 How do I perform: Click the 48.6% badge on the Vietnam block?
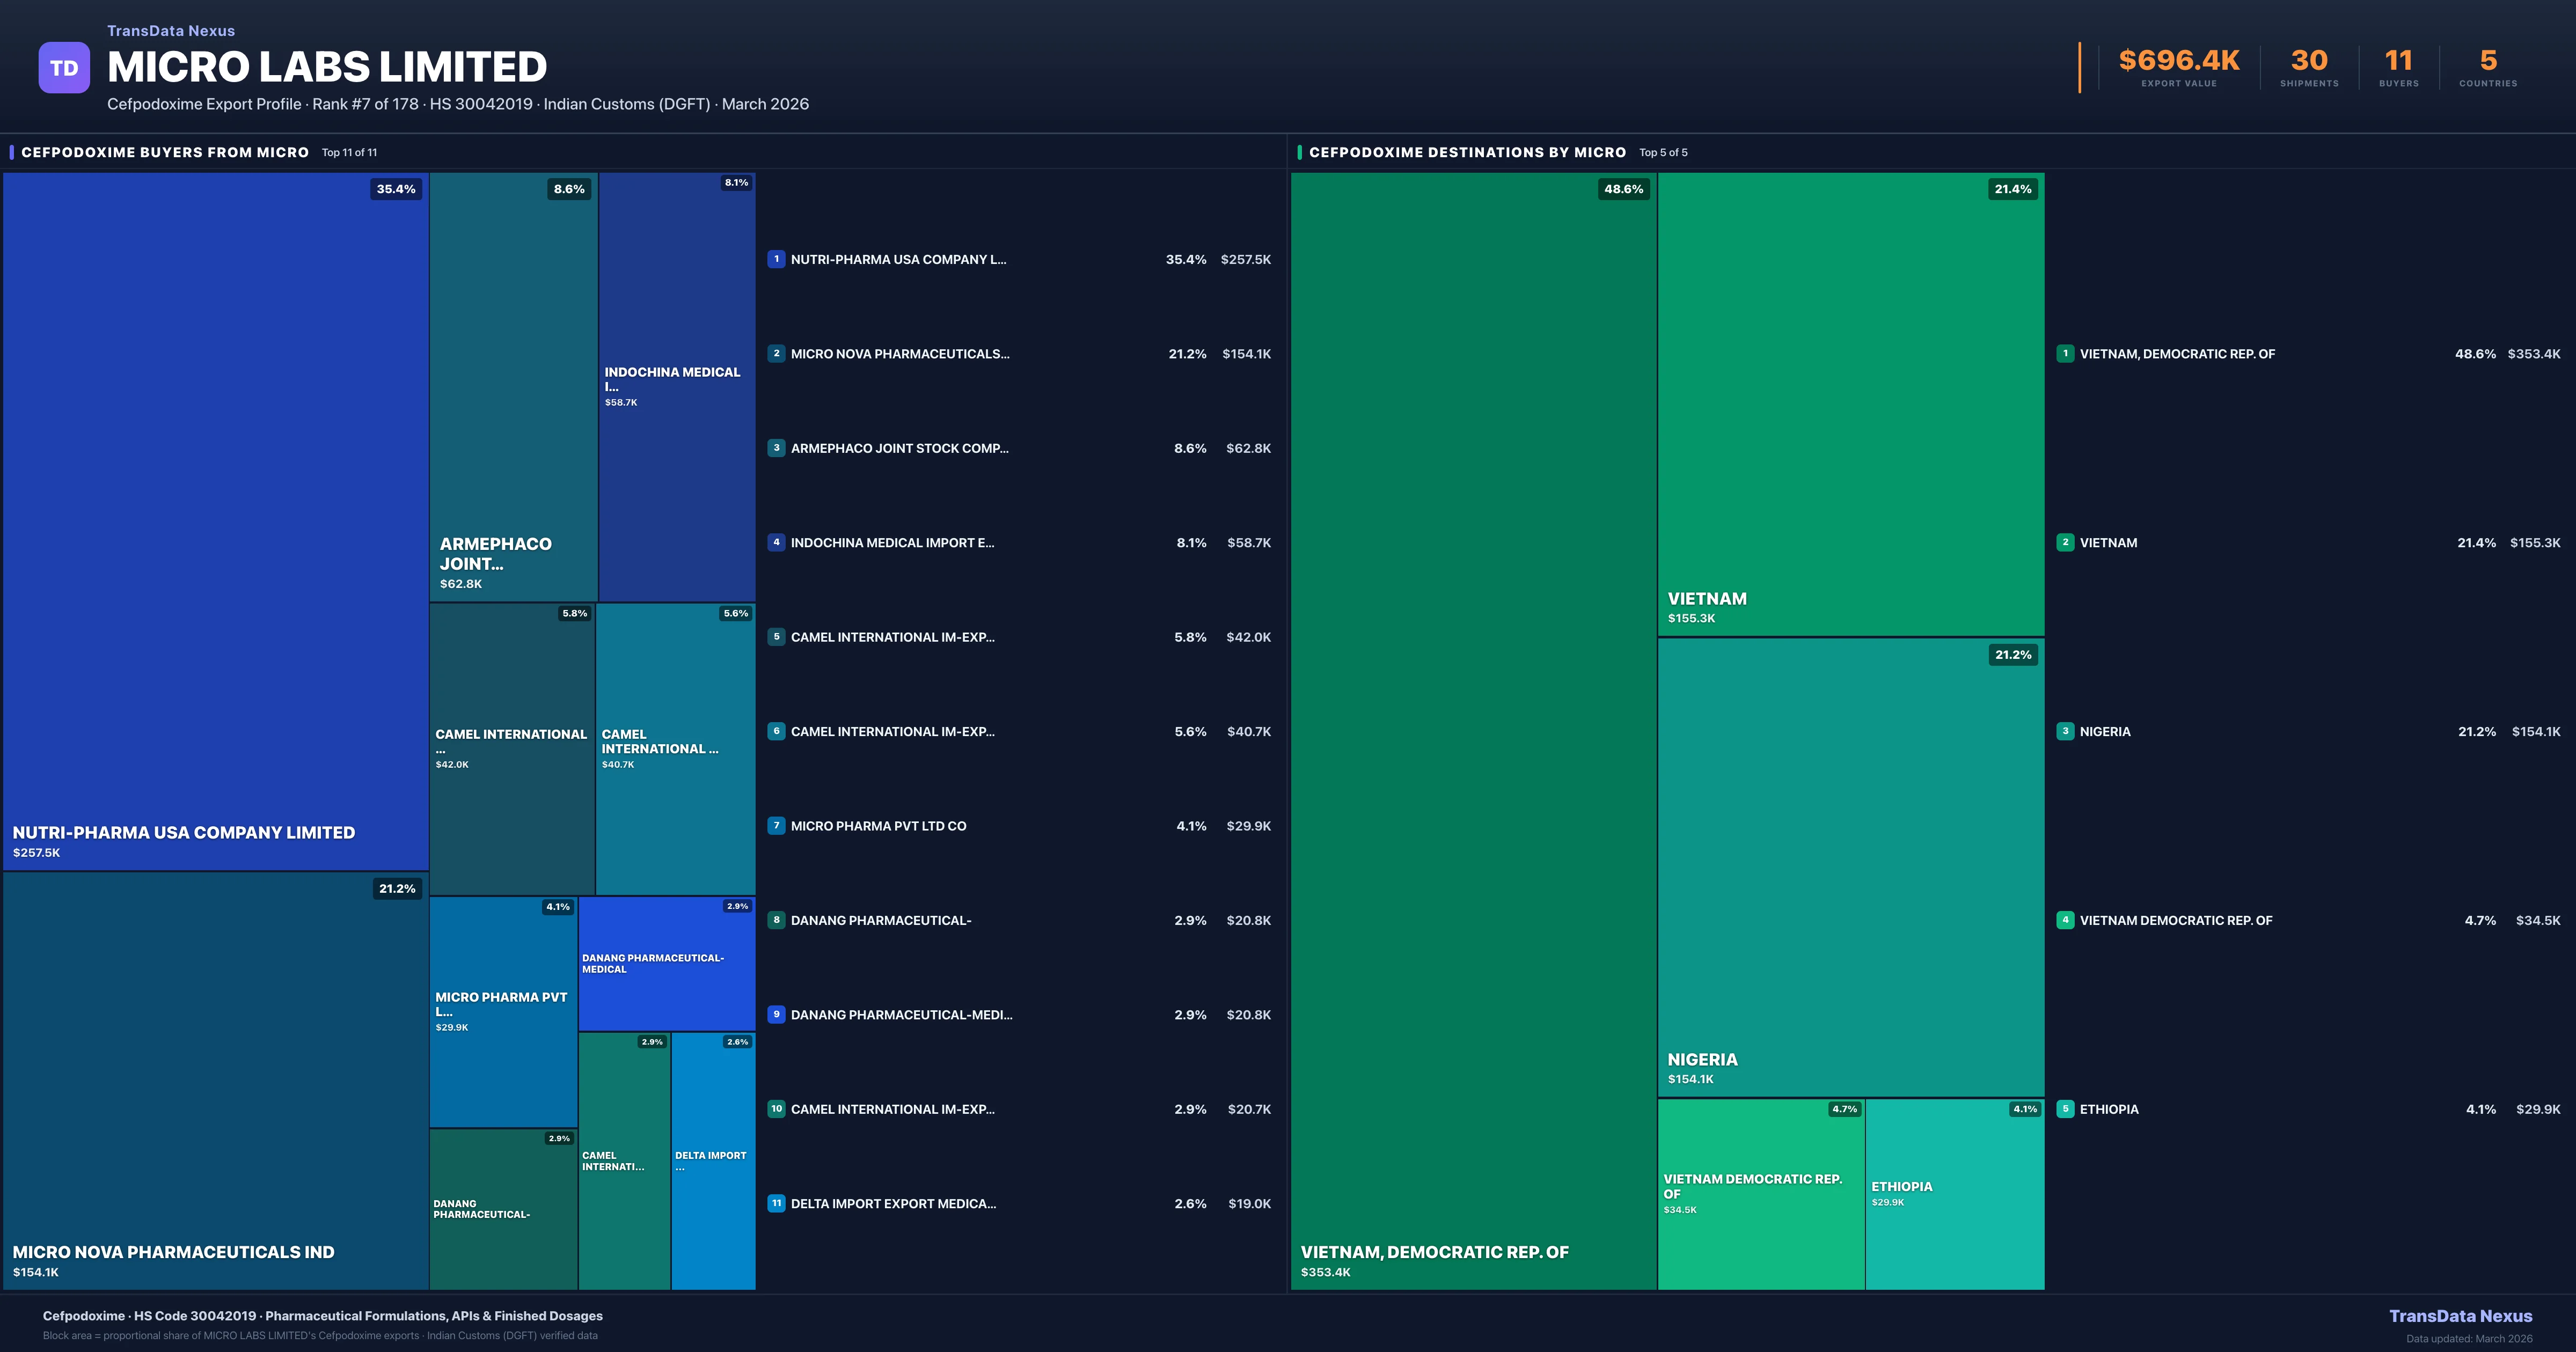click(x=1623, y=189)
